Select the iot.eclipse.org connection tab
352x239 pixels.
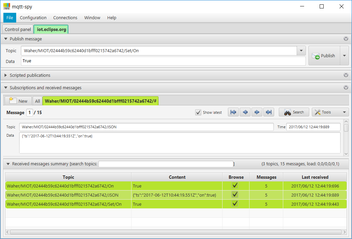pos(51,29)
